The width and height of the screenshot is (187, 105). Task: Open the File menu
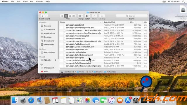point(13,1)
